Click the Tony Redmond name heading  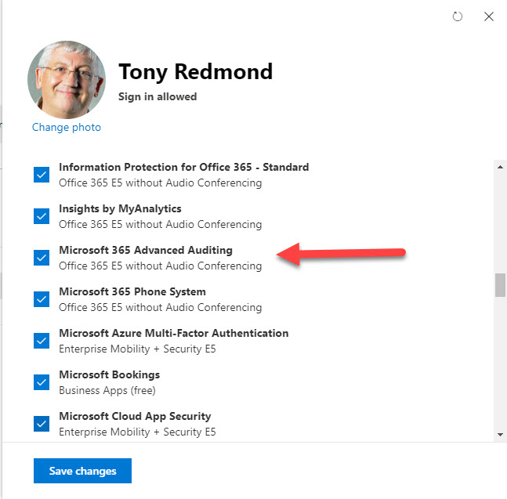tap(196, 72)
